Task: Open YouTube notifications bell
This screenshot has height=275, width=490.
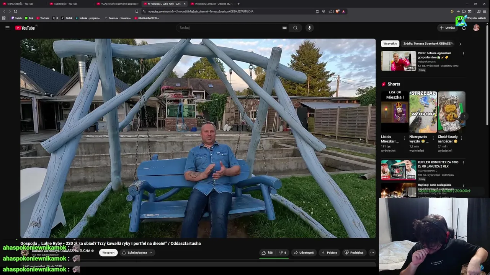Action: (464, 27)
